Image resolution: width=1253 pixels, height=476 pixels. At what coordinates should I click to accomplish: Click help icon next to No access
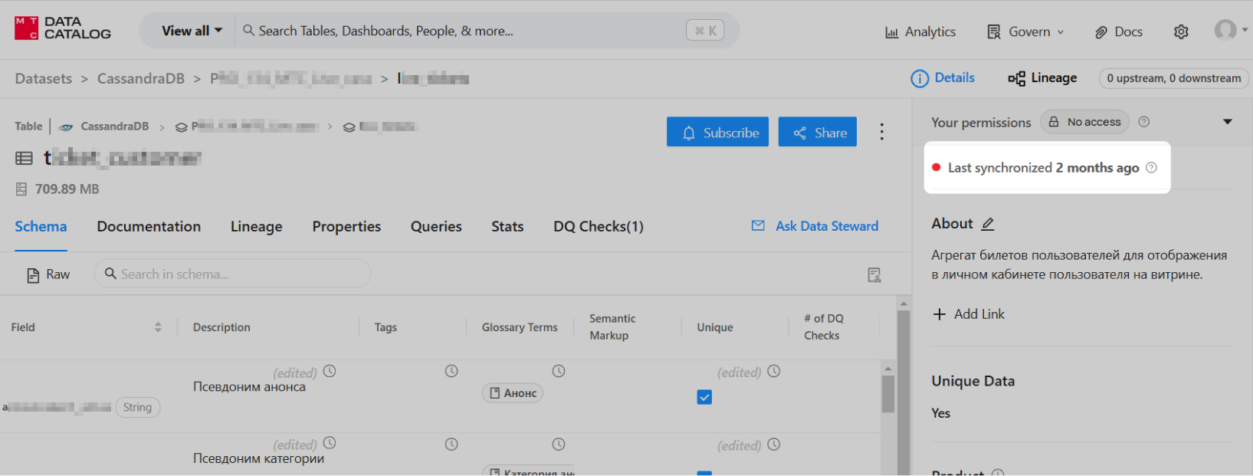click(x=1143, y=122)
